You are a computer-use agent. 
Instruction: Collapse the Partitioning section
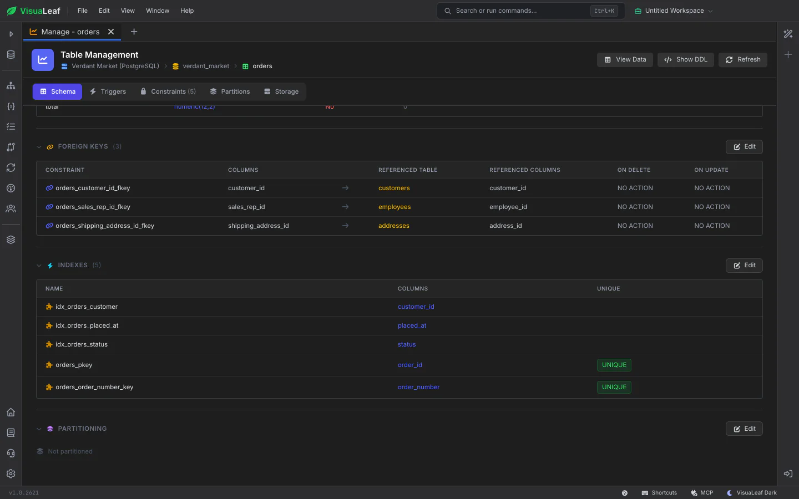(x=39, y=429)
